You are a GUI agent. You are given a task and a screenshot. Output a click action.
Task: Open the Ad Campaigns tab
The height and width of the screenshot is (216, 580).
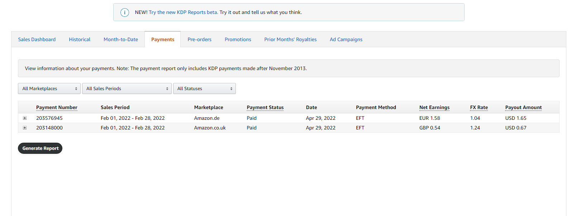point(346,39)
